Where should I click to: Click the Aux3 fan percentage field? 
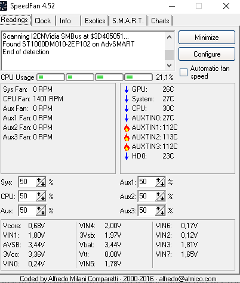click(147, 210)
